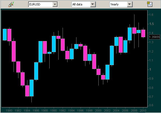Click the 1985 blue candle at chart low
The image size is (161, 113).
31,88
